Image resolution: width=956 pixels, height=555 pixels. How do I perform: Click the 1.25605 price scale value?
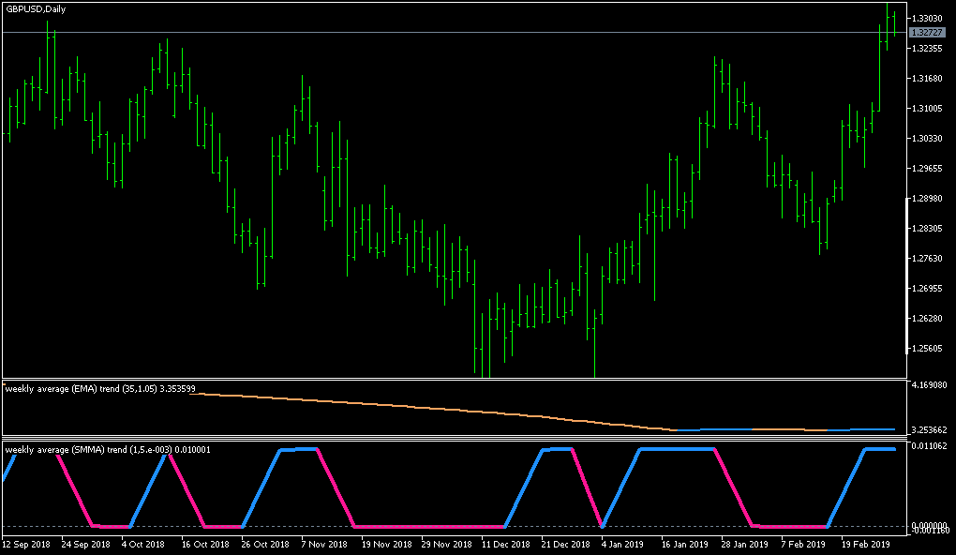929,349
